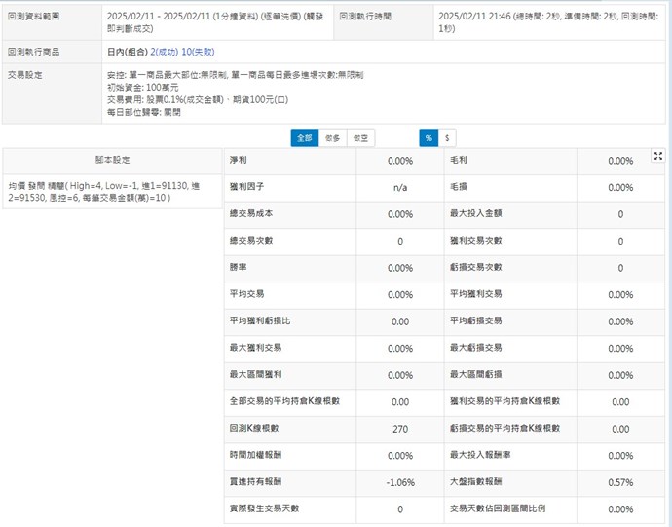Click the 最大投入報酬率 label
The width and height of the screenshot is (672, 527).
click(476, 455)
